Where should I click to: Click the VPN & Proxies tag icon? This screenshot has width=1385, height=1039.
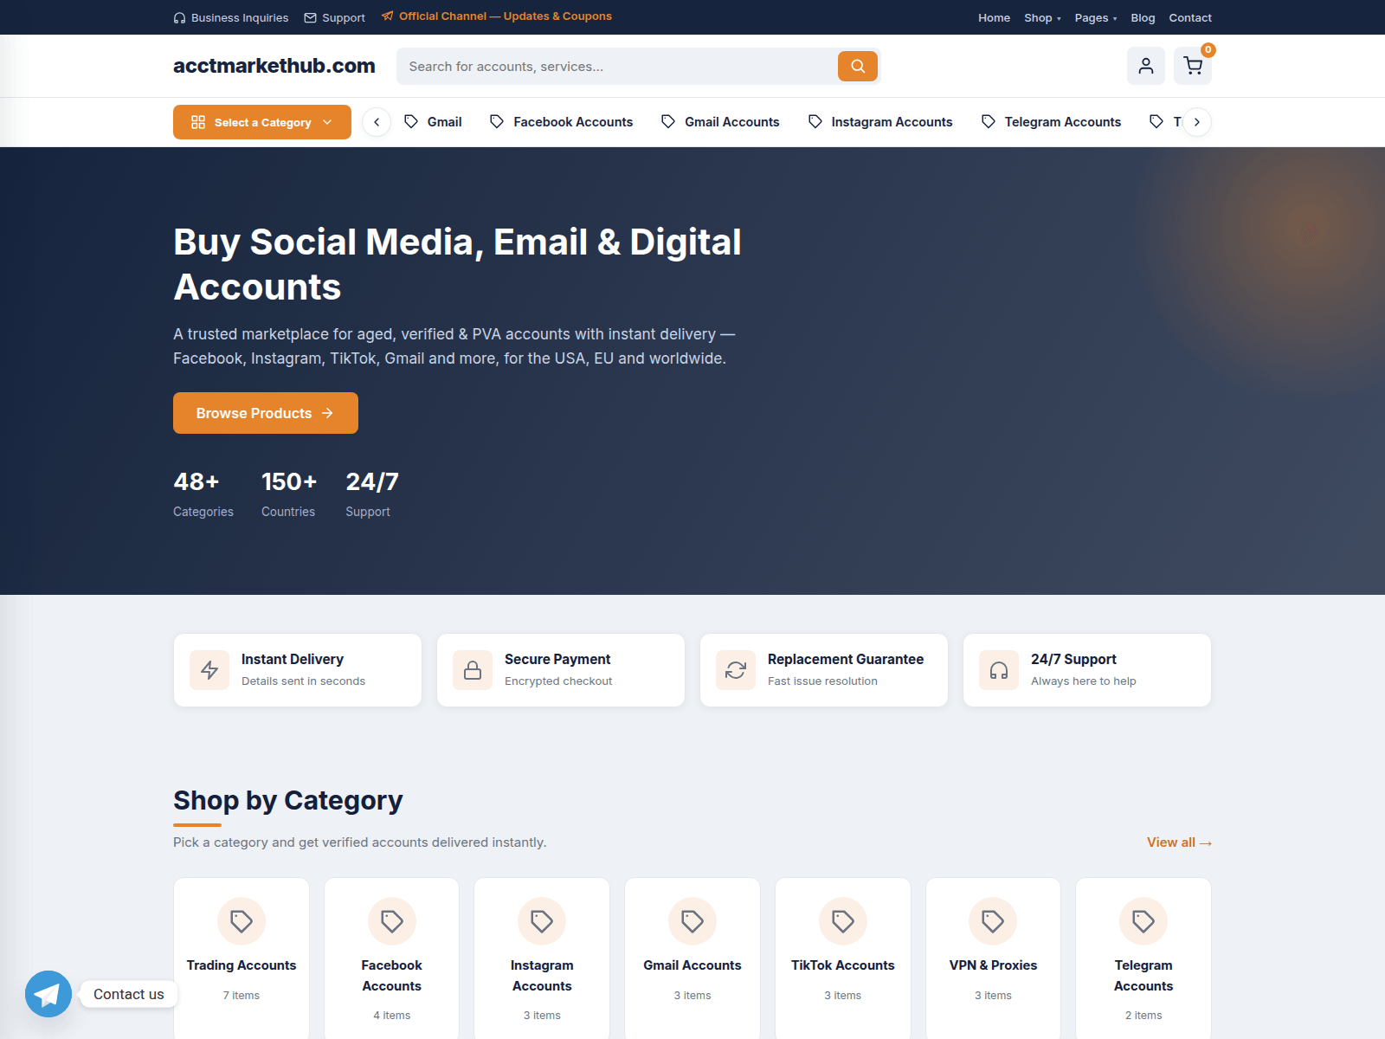pos(993,921)
